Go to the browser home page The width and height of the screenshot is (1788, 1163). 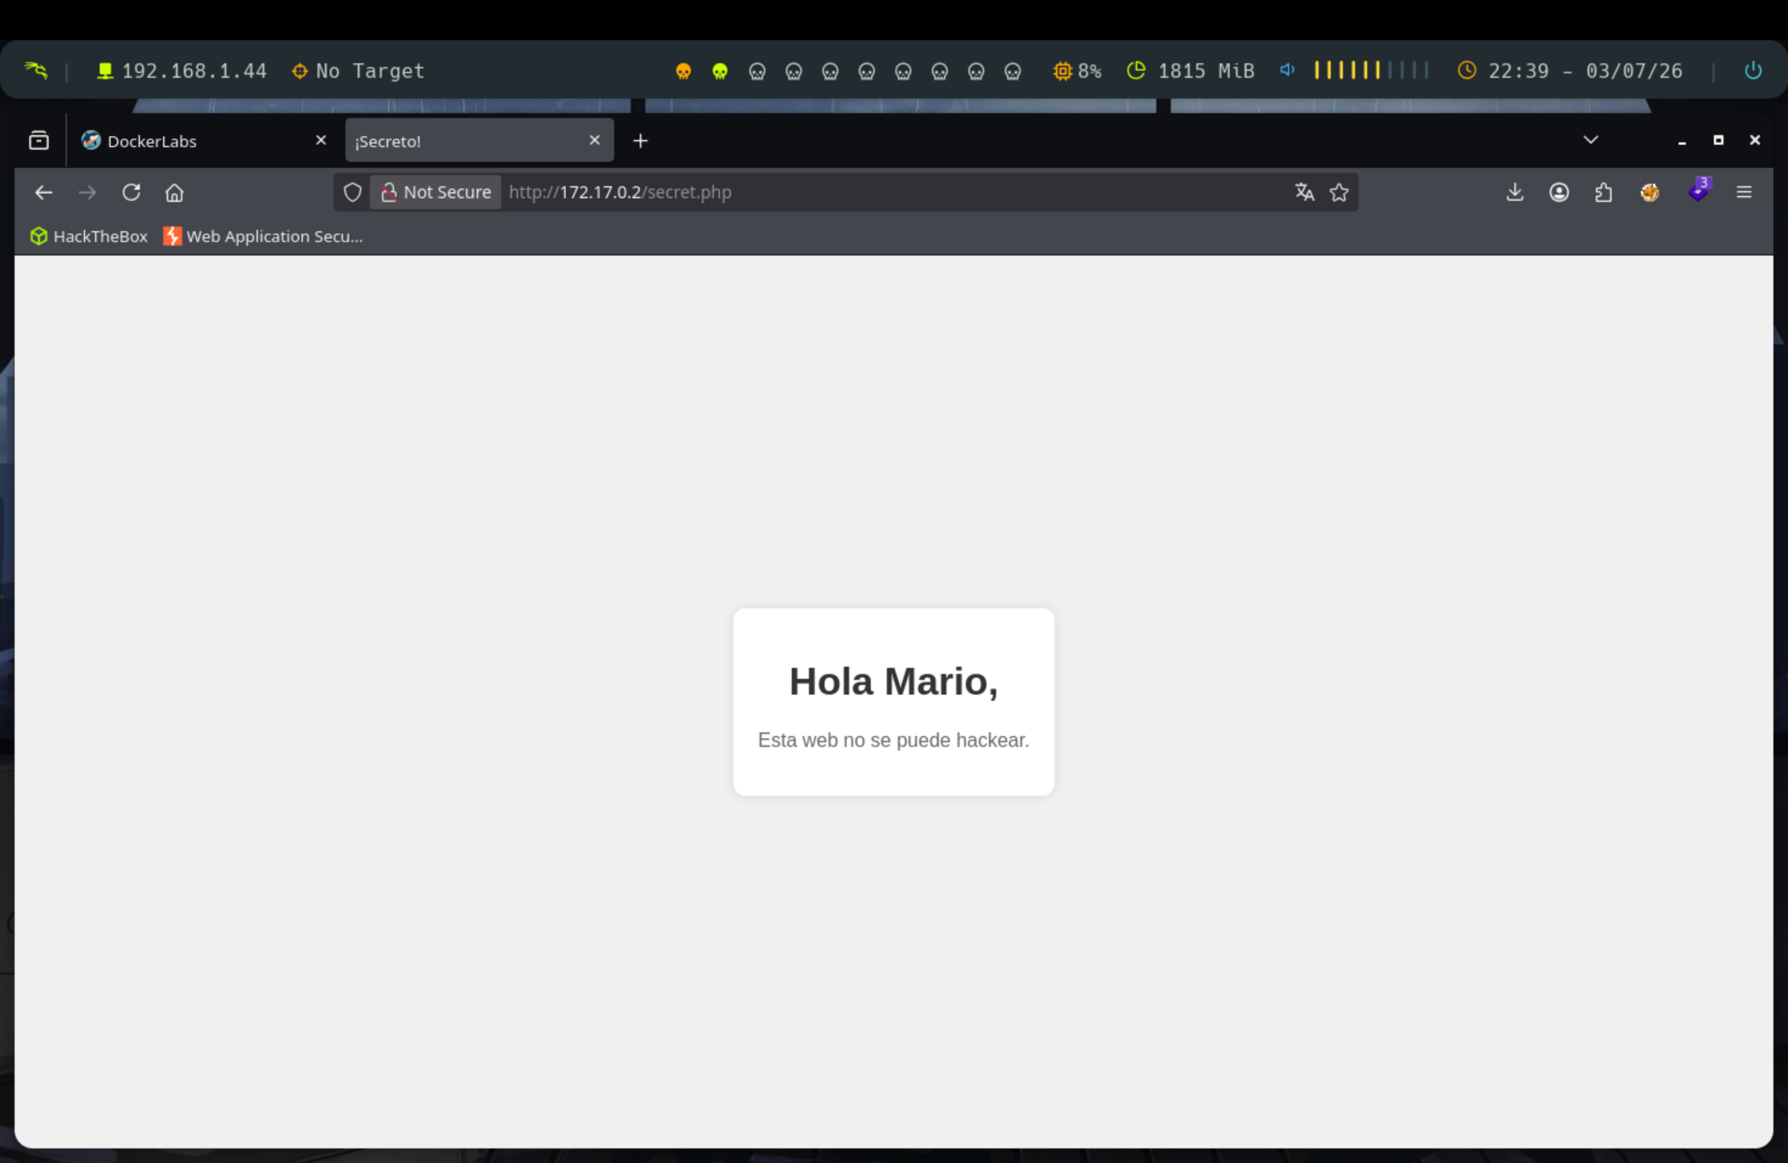tap(175, 192)
